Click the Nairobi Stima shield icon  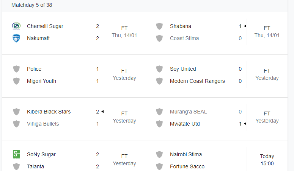coord(159,154)
